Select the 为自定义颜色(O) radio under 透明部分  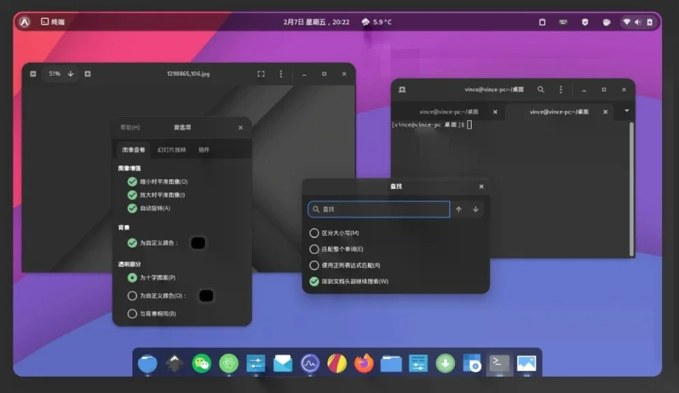132,295
